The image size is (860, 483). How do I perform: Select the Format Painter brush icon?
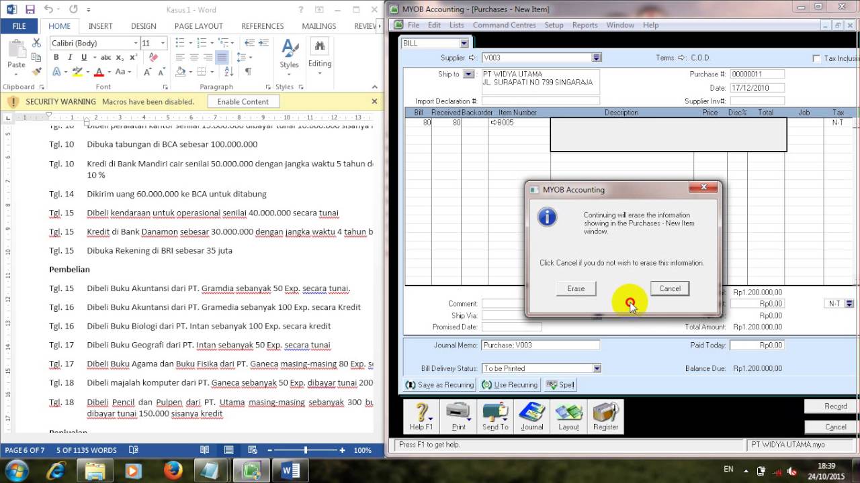(36, 71)
